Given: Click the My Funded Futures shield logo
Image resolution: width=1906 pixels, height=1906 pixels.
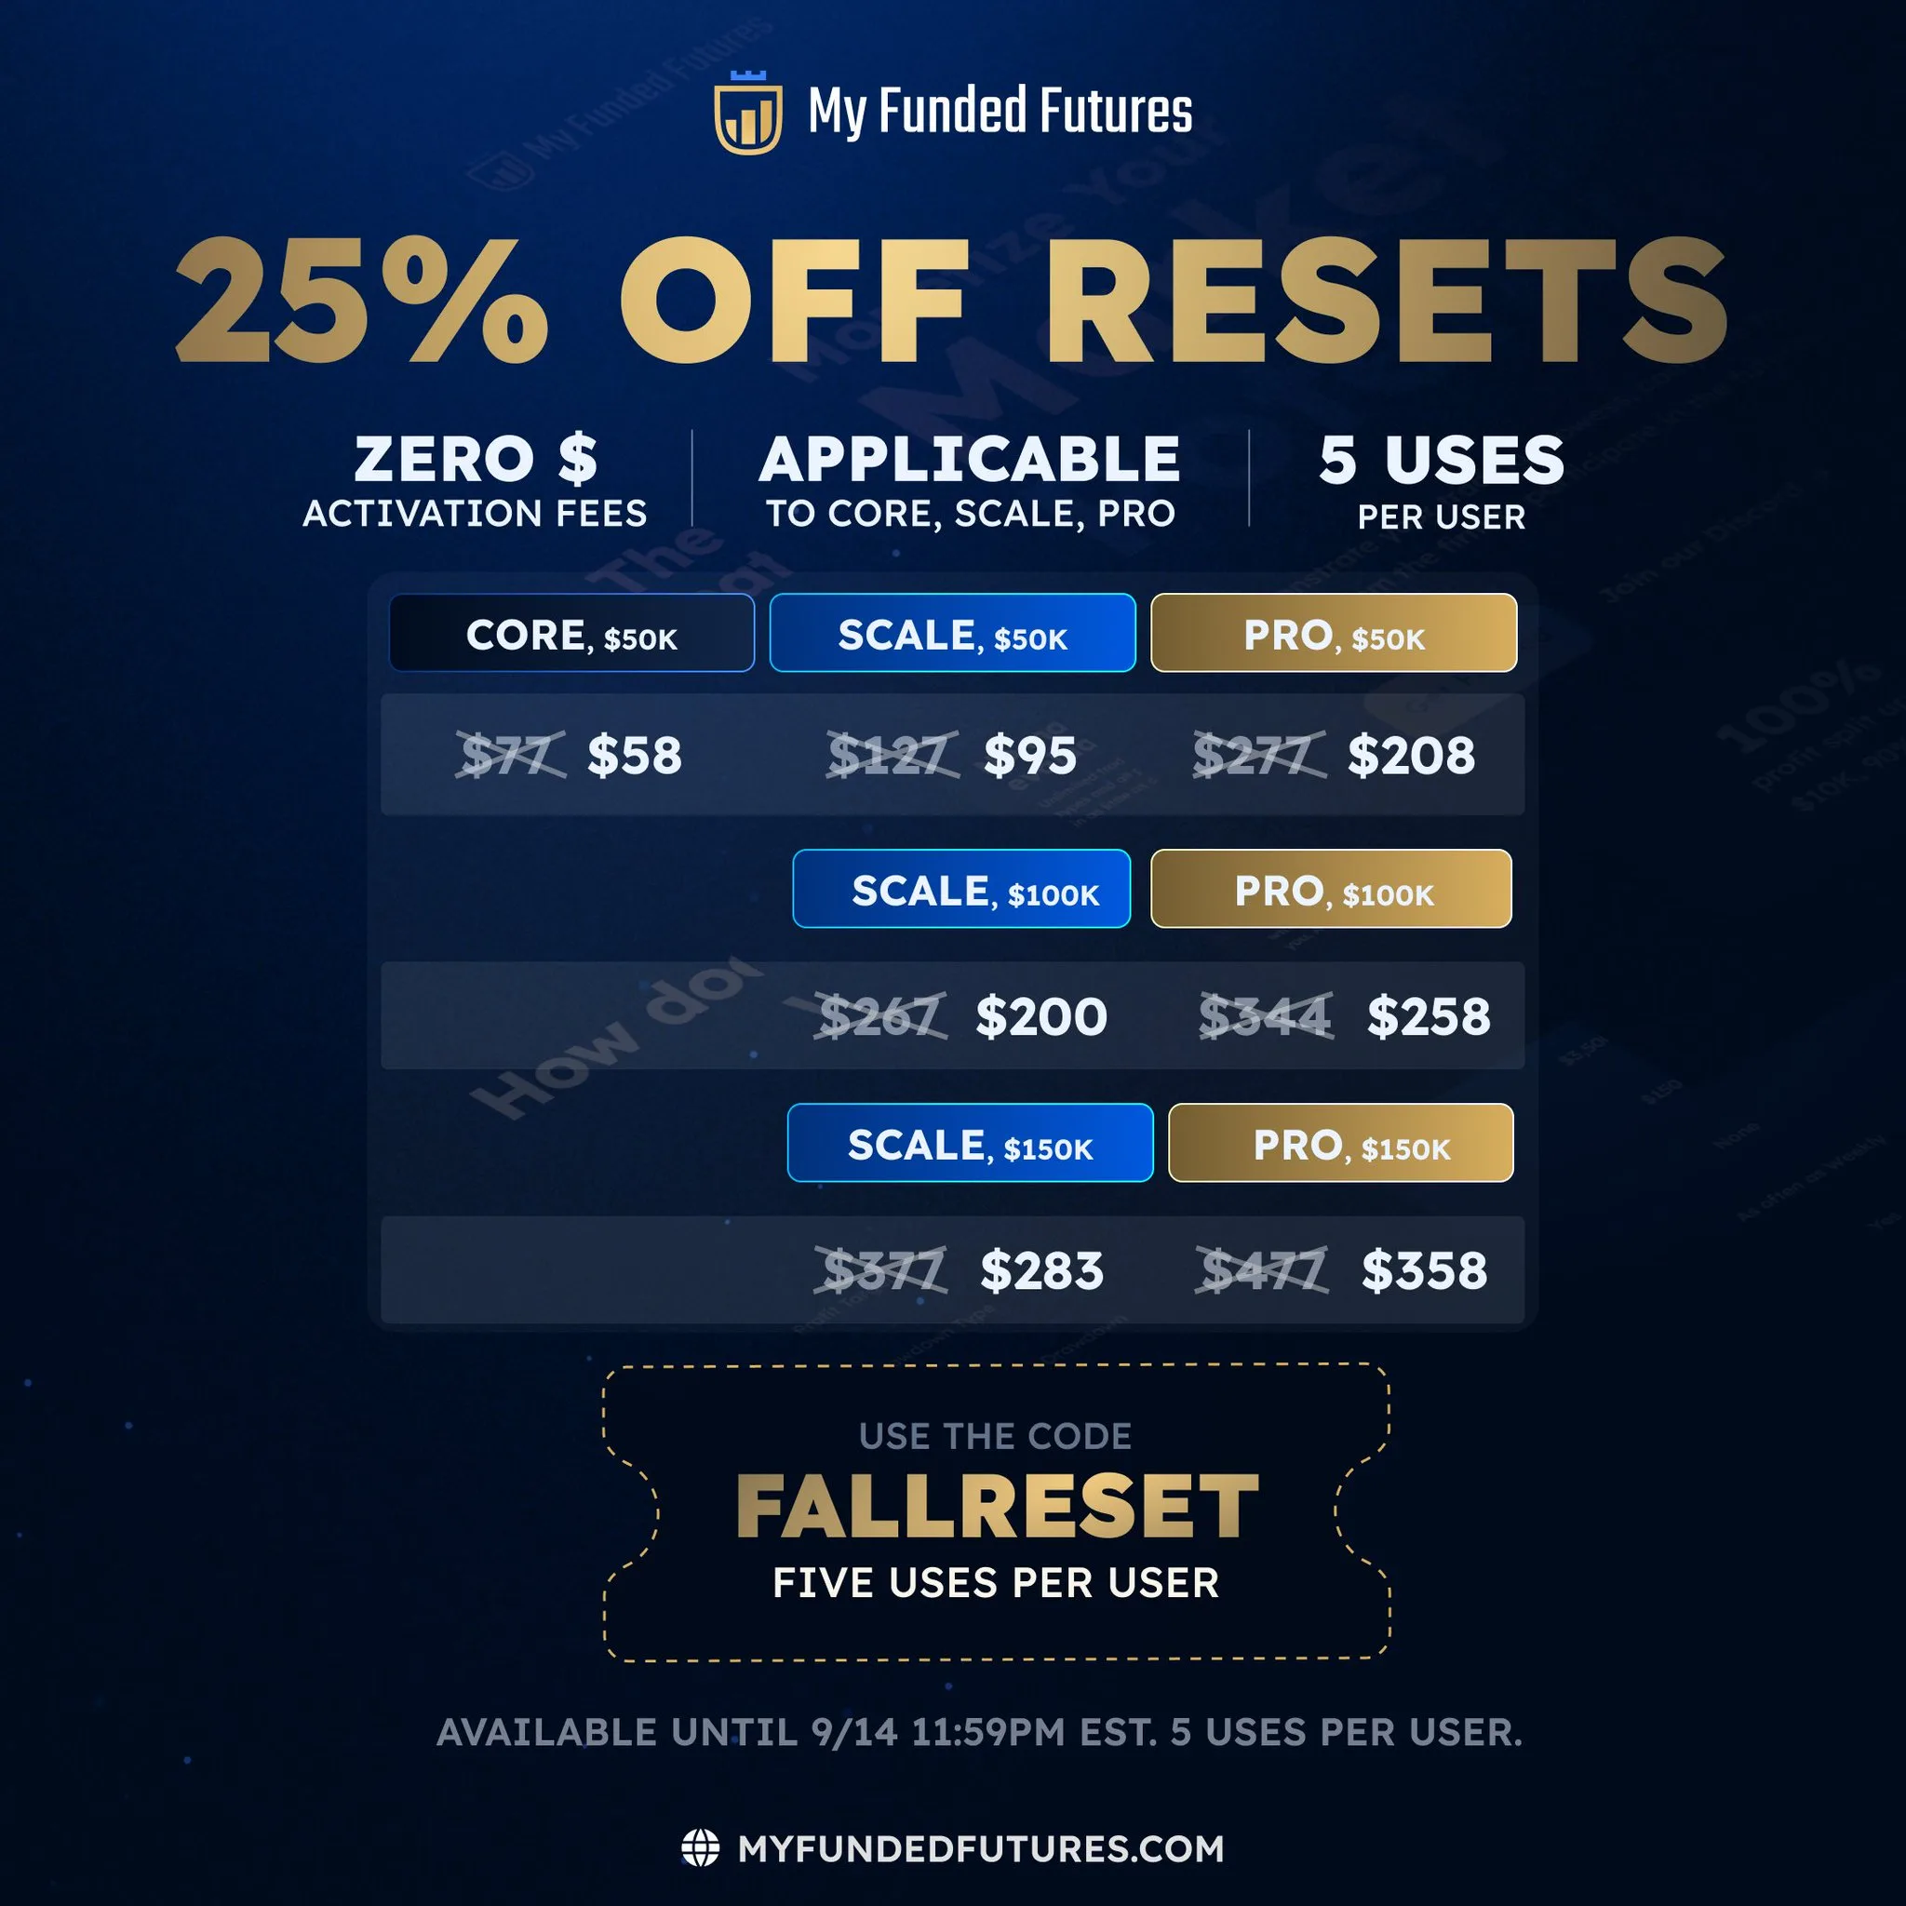Looking at the screenshot, I should [748, 114].
